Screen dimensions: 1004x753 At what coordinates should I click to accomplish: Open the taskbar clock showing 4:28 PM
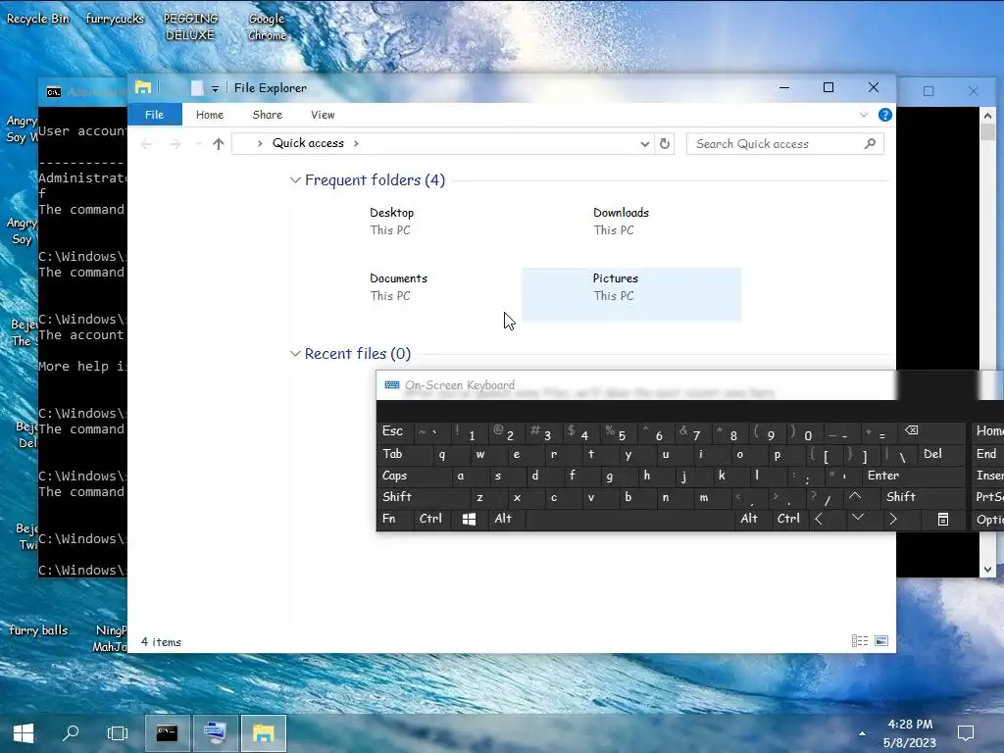click(910, 733)
